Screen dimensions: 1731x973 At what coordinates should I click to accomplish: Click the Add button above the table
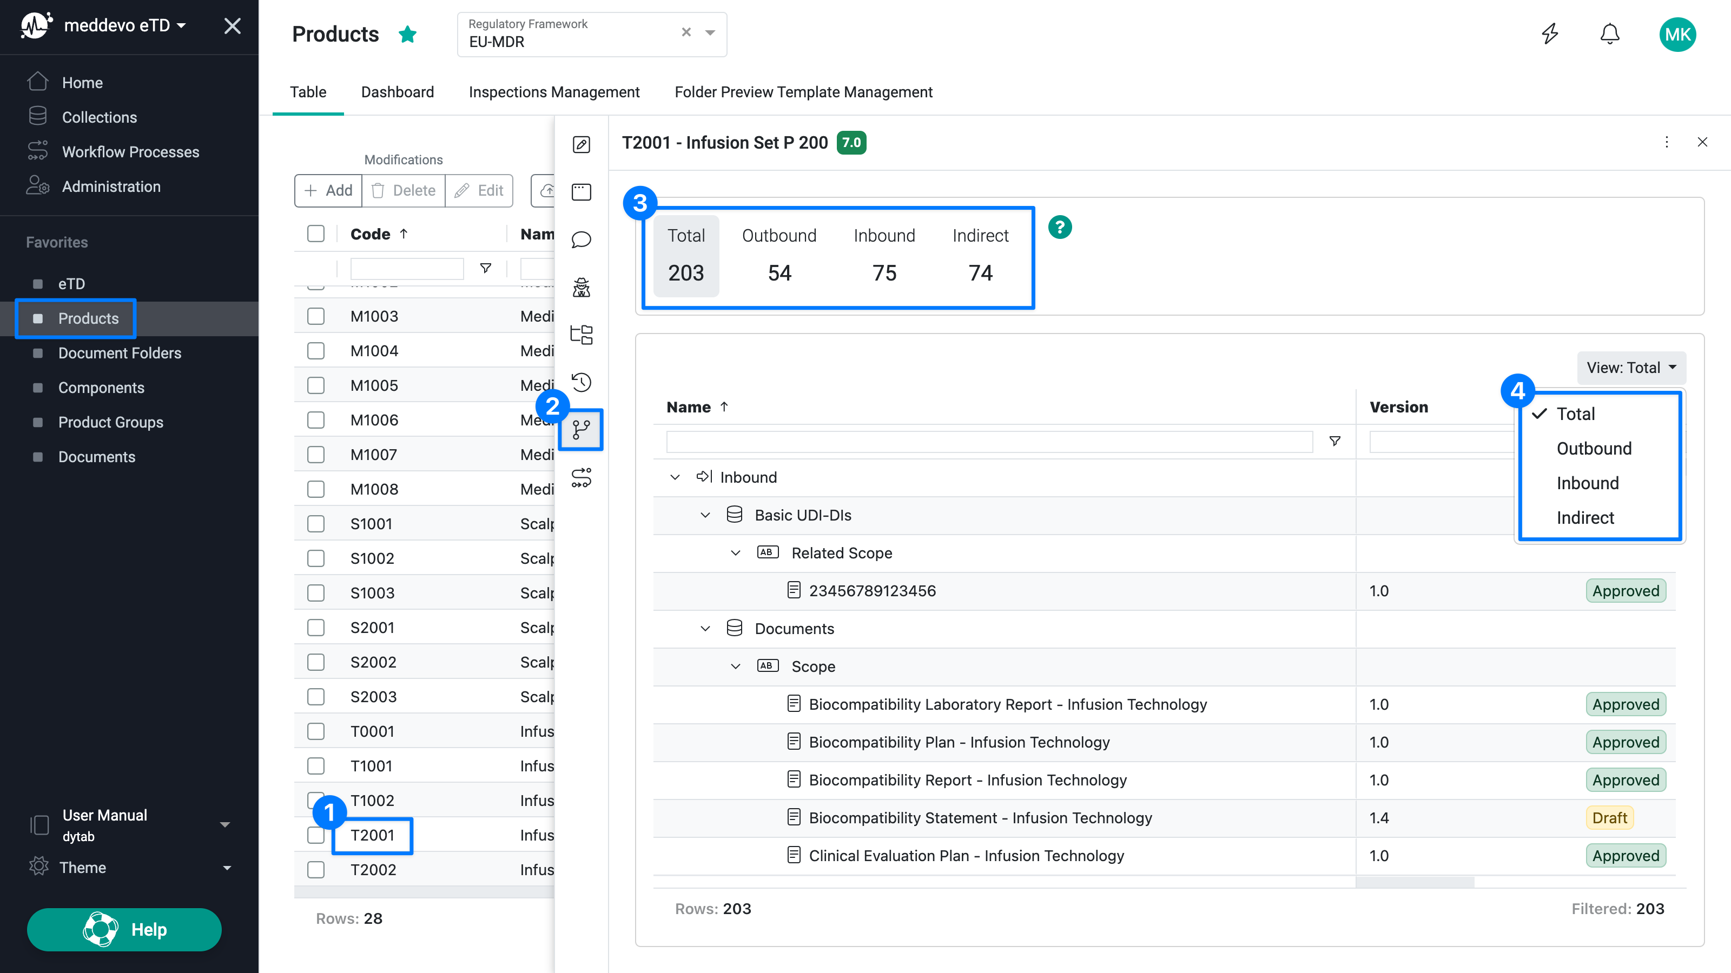tap(328, 190)
